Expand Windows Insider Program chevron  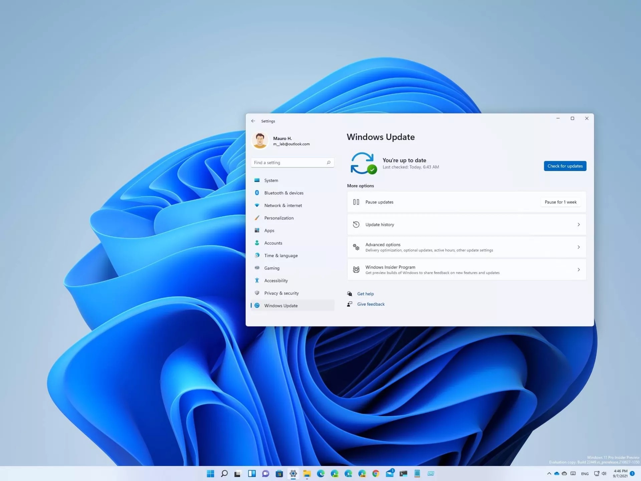click(x=579, y=270)
